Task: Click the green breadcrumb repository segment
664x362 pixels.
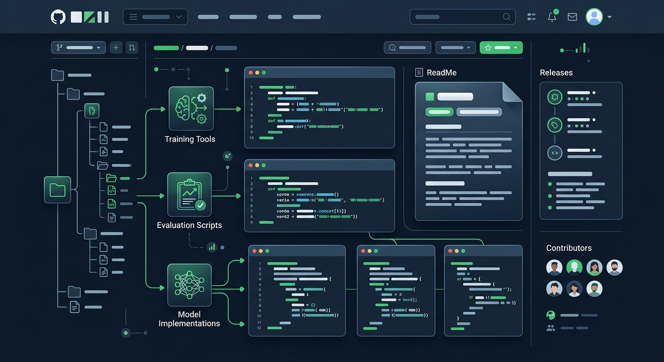Action: (x=166, y=48)
